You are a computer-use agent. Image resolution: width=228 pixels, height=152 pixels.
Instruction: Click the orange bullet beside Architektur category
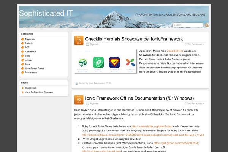[x=22, y=52]
